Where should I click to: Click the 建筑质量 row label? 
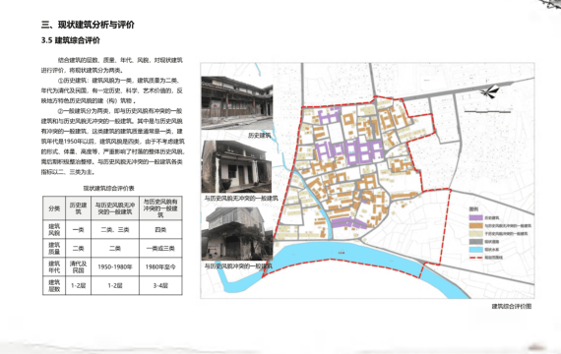(x=54, y=248)
